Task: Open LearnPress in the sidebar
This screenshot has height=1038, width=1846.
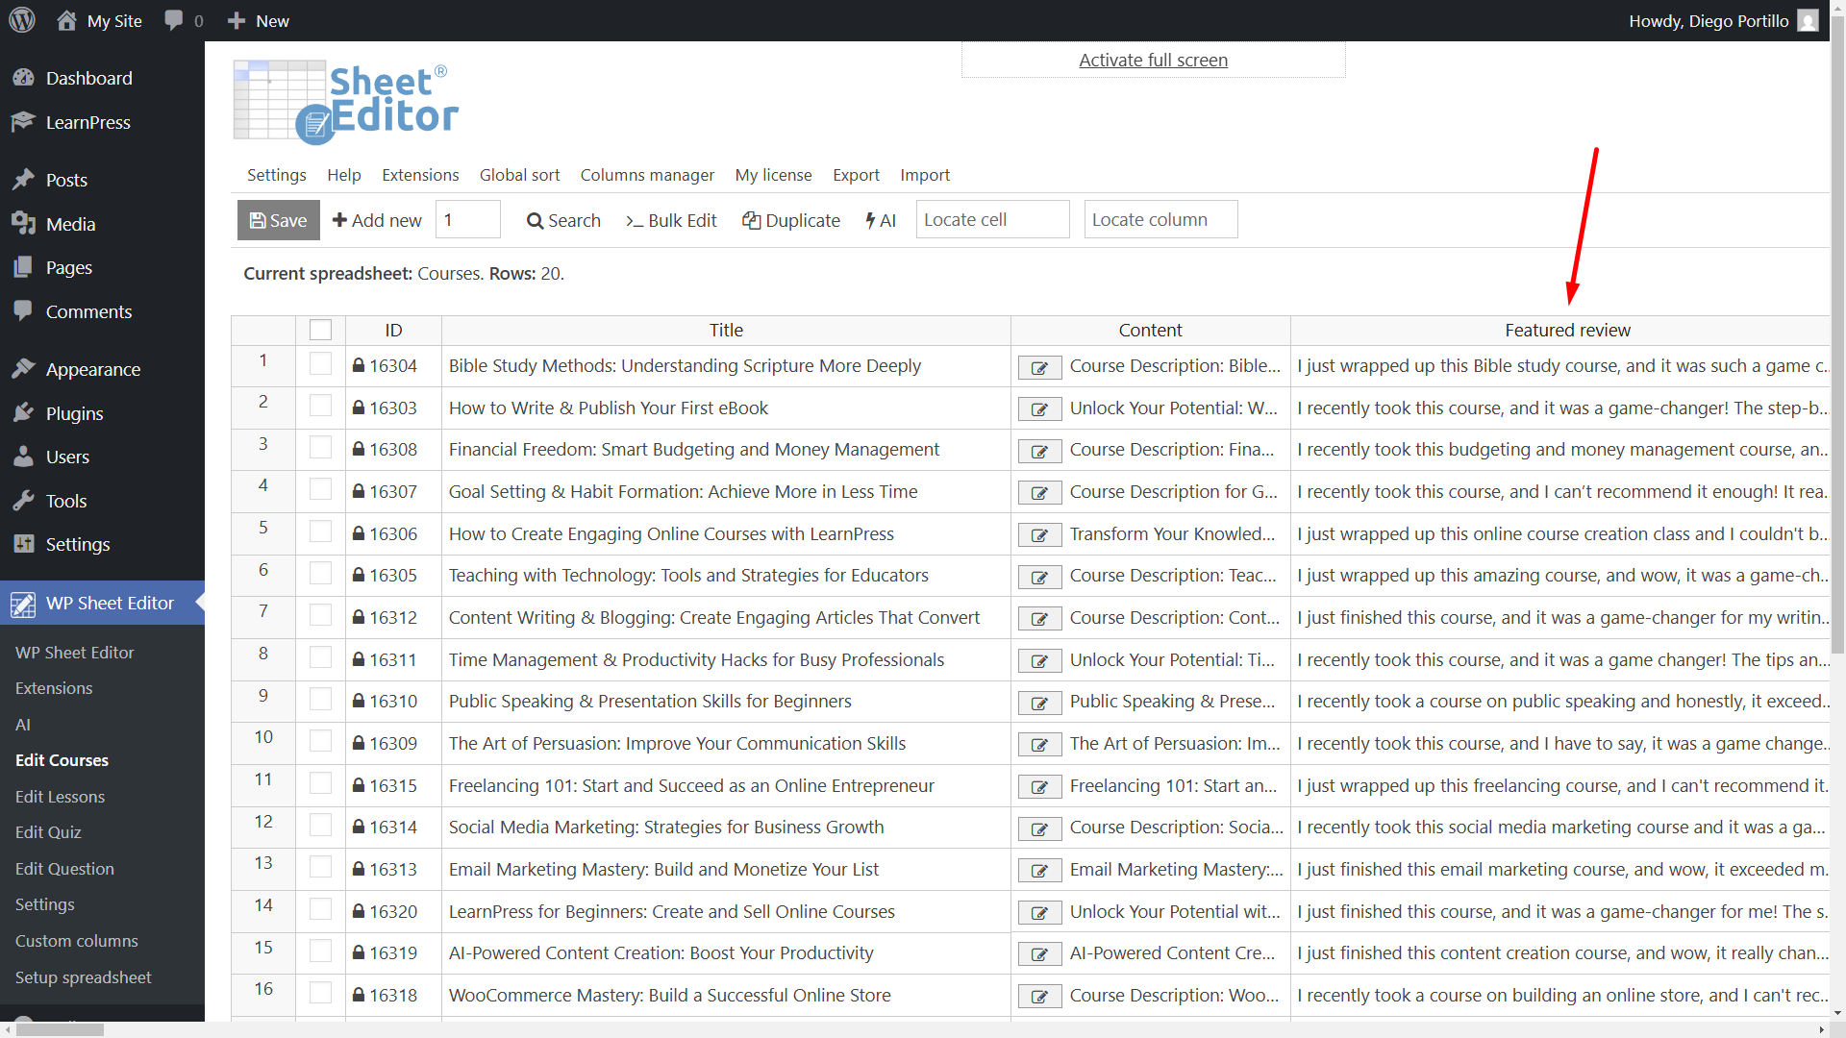Action: (x=87, y=122)
